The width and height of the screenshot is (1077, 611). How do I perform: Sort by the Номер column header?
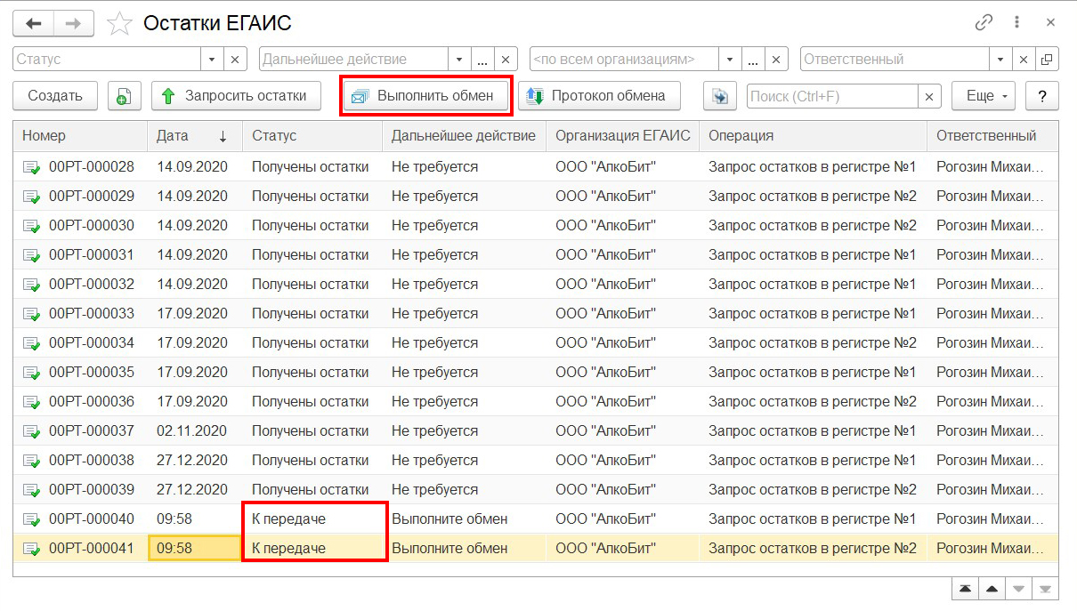(80, 136)
